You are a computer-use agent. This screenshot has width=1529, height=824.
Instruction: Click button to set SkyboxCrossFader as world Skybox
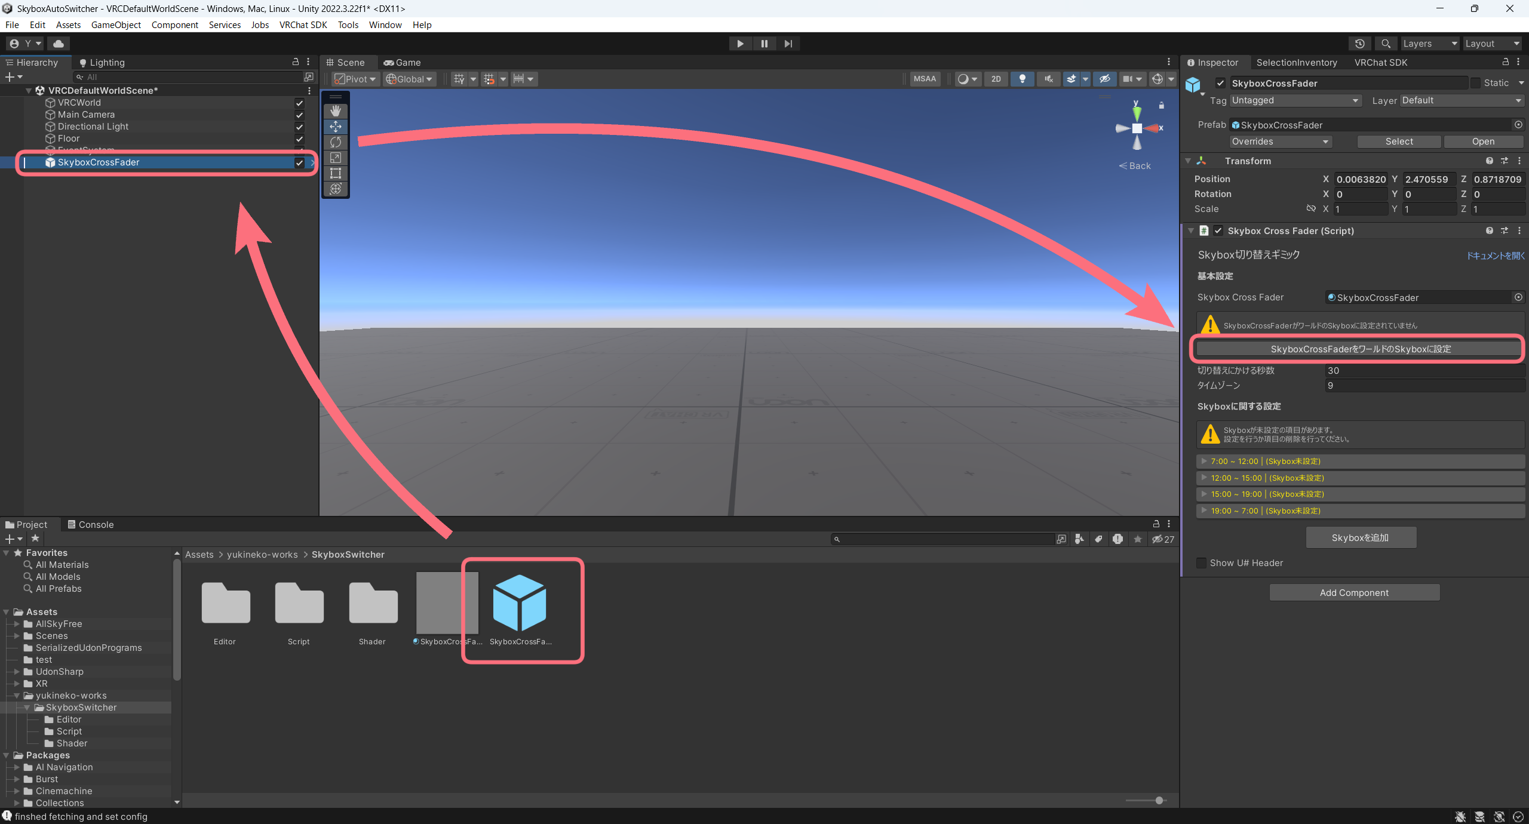[x=1360, y=349]
